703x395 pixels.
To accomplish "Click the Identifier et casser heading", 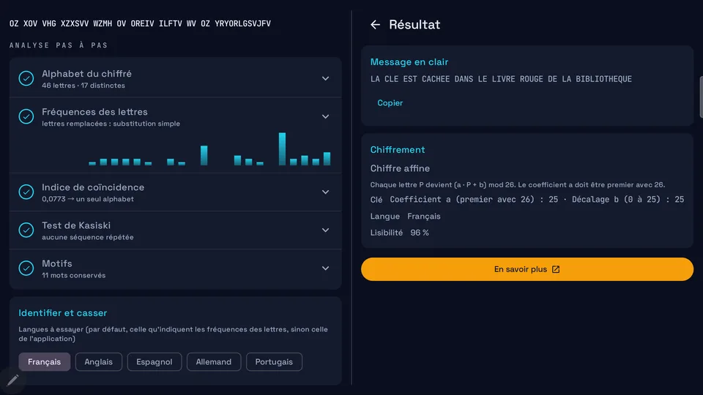I will 63,313.
